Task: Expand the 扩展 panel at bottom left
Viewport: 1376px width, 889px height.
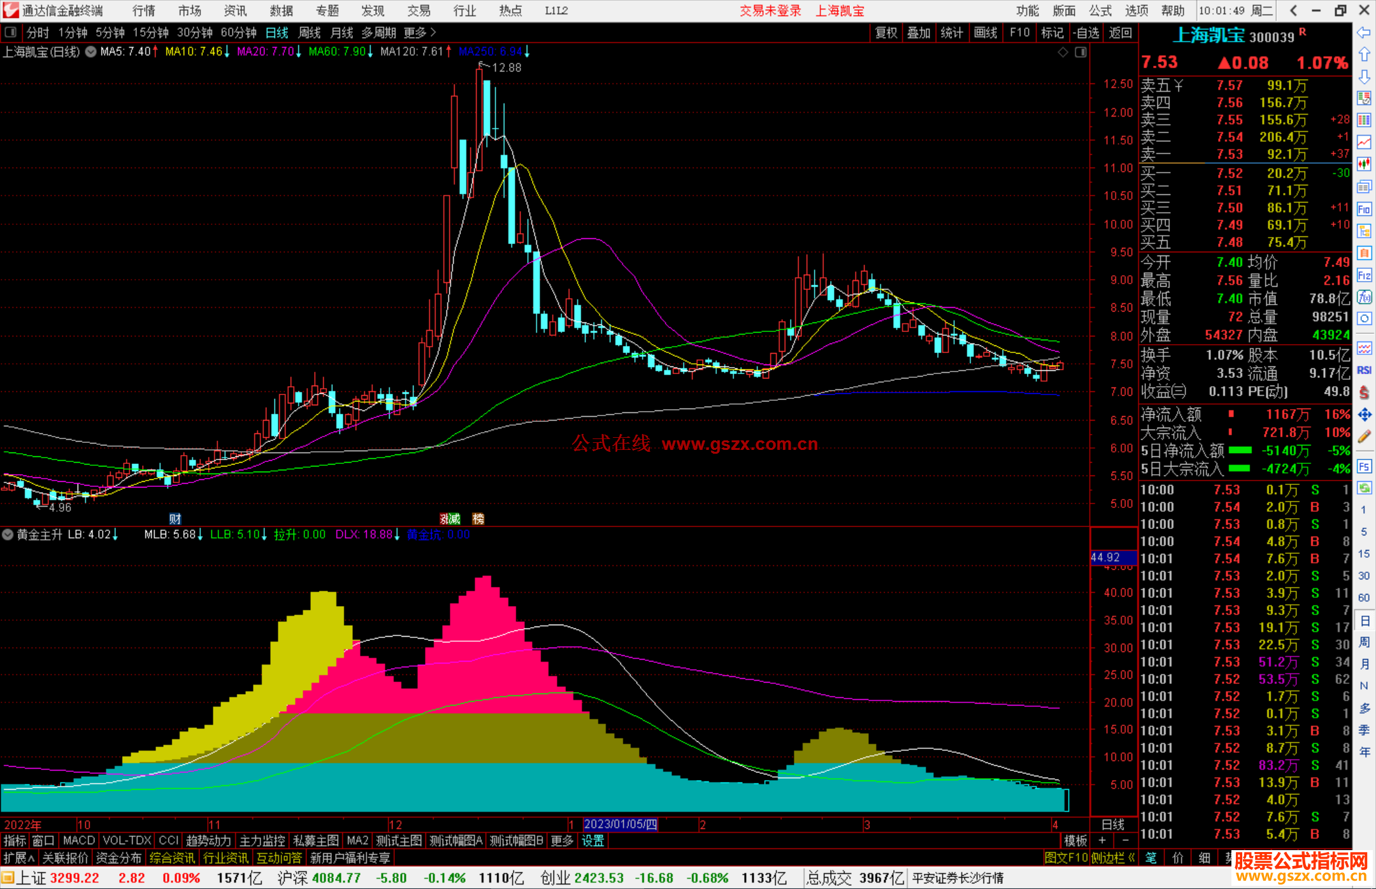Action: point(18,858)
